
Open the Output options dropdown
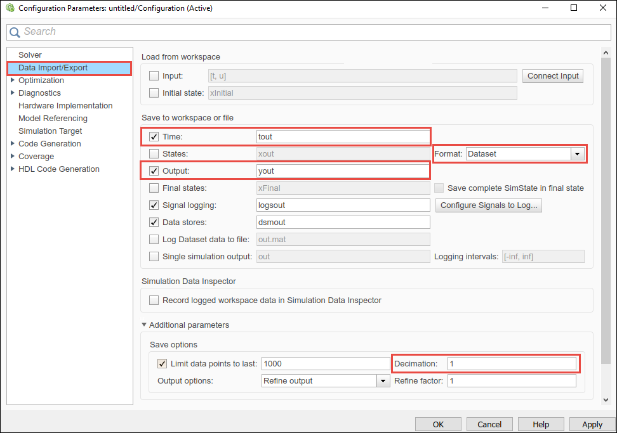(383, 380)
